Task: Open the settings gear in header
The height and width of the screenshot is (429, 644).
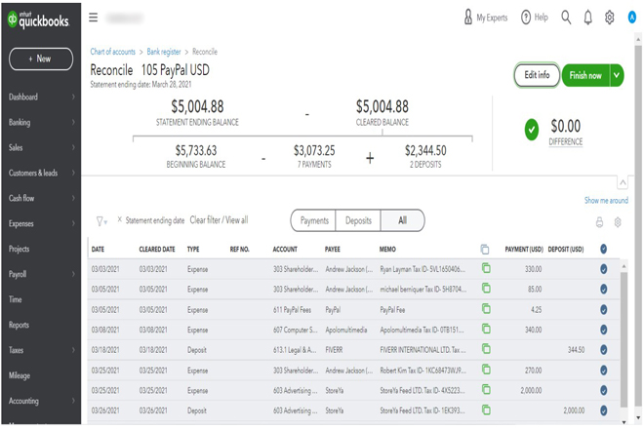Action: (x=610, y=18)
